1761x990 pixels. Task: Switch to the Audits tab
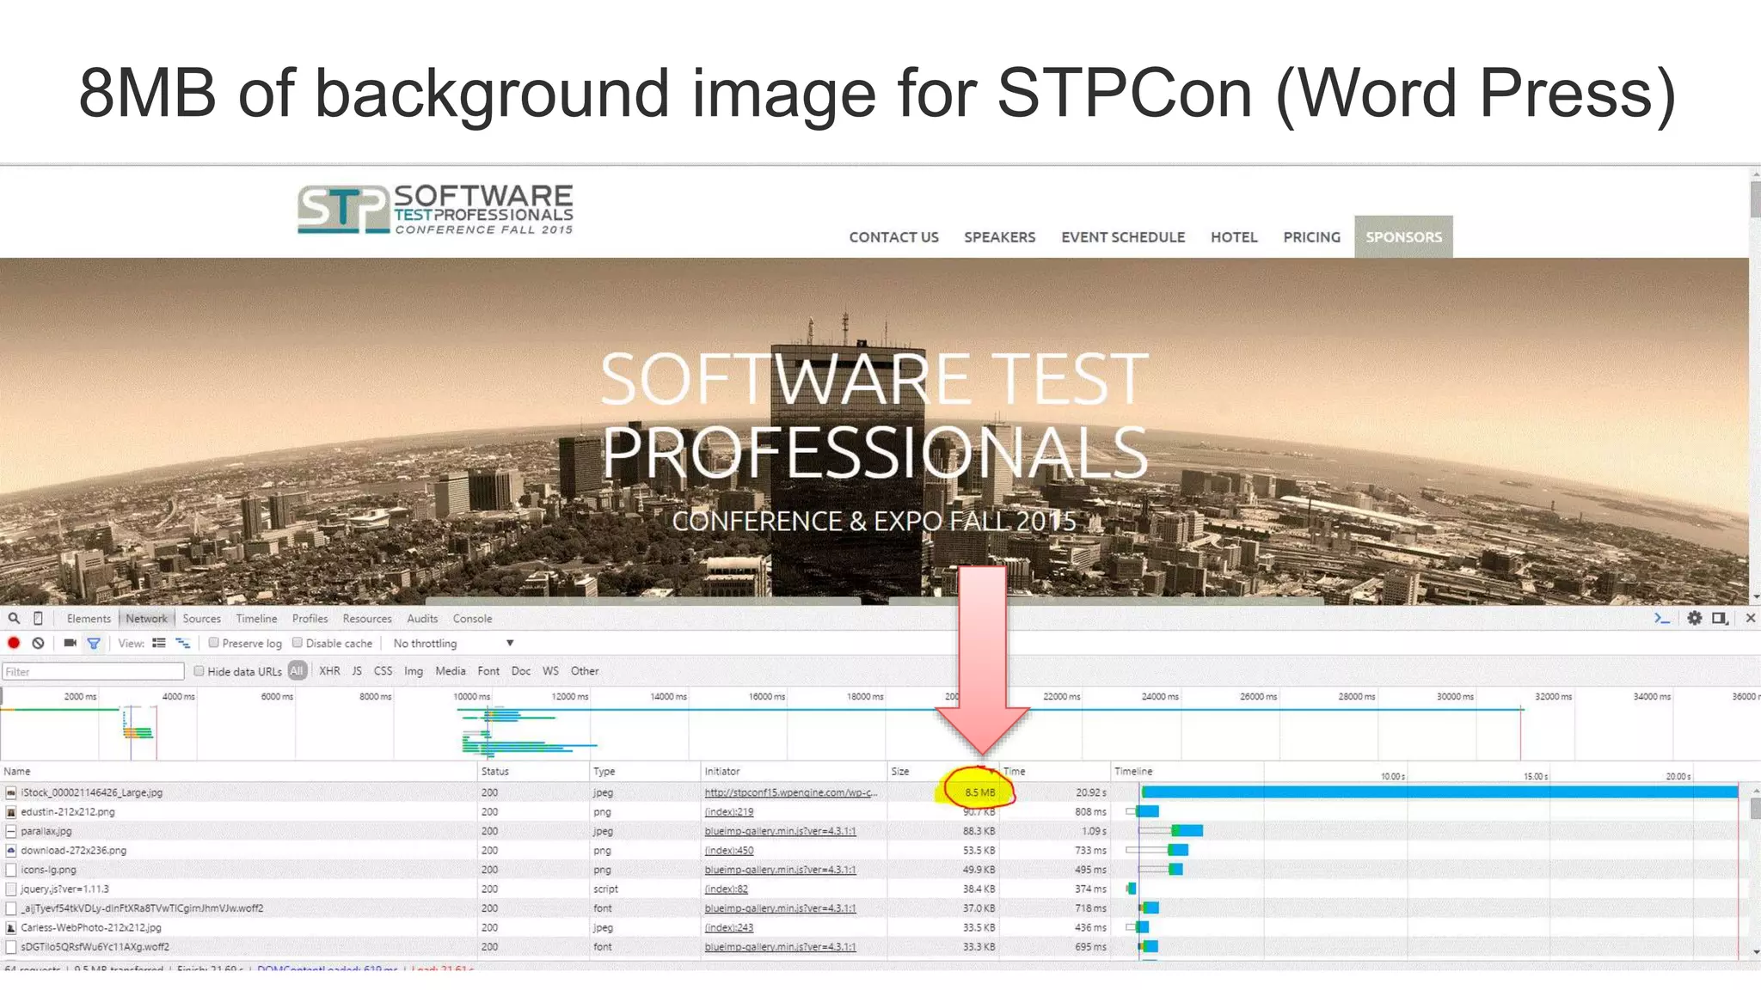[422, 619]
